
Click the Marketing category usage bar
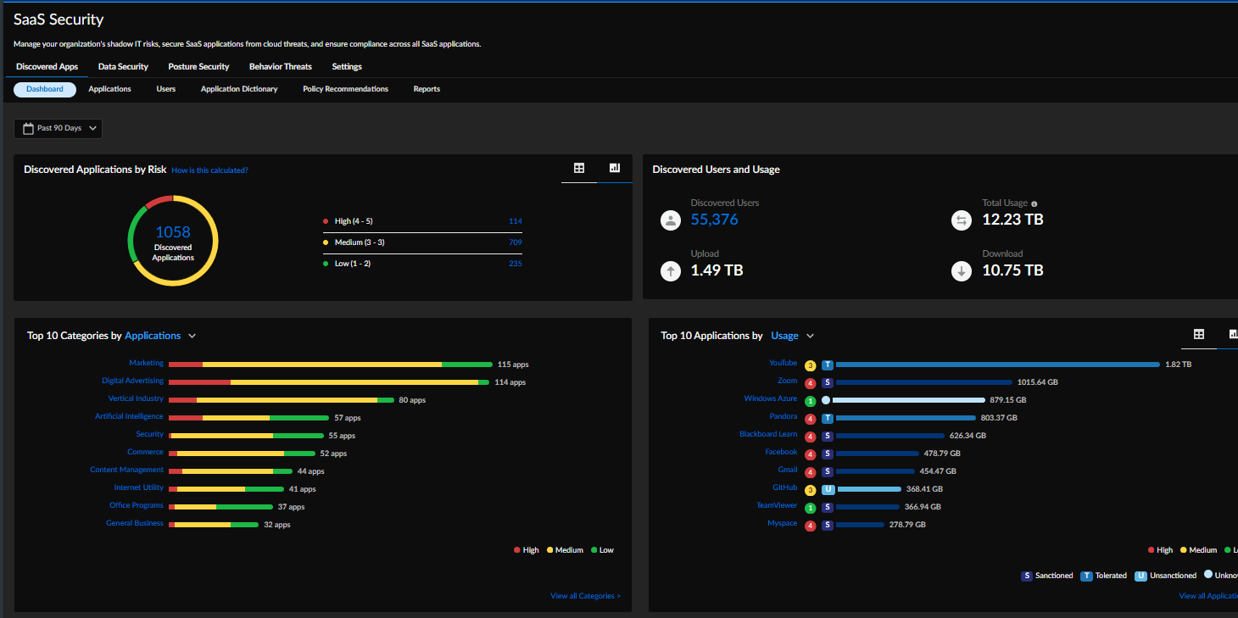click(x=330, y=365)
